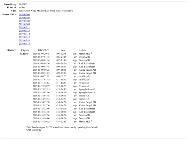188x141 pixels.
Task: Click UTC time 2019-05-16 22:56
Action: click(41, 115)
